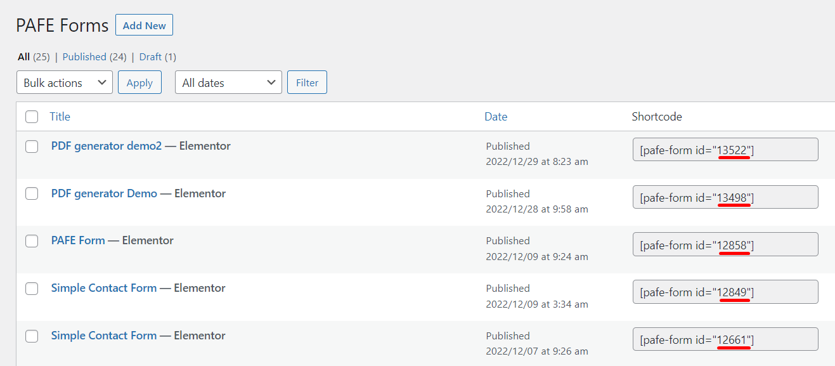835x366 pixels.
Task: Open the PAFE Form entry
Action: [78, 240]
